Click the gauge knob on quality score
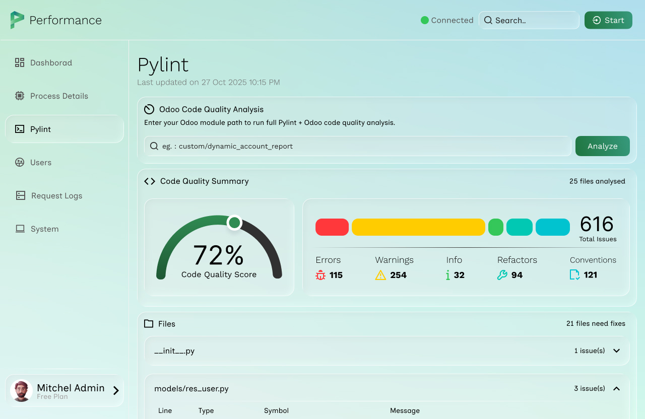The width and height of the screenshot is (645, 419). 234,222
